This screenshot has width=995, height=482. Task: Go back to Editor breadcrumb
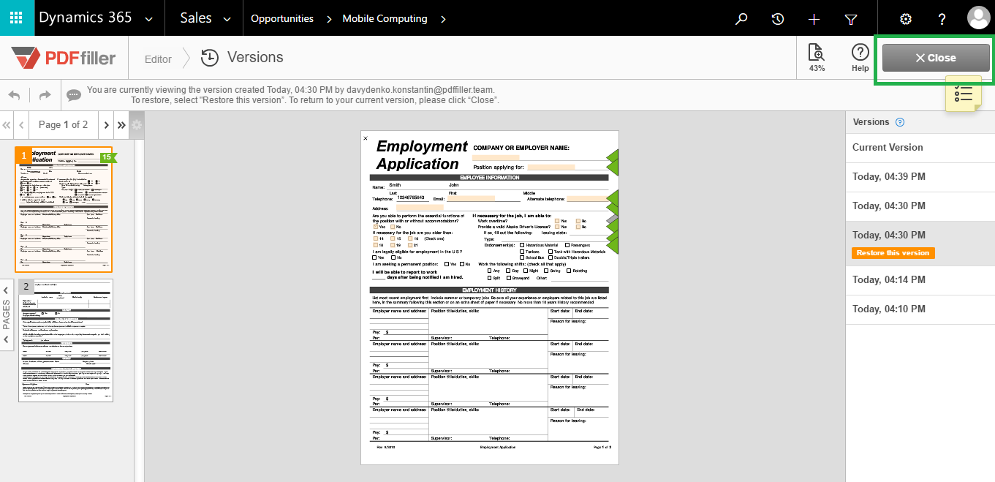click(158, 59)
